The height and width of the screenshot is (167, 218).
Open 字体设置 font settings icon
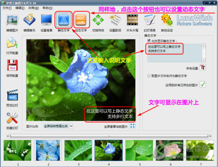[x=203, y=68]
